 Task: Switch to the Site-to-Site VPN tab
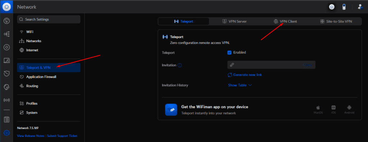(336, 21)
